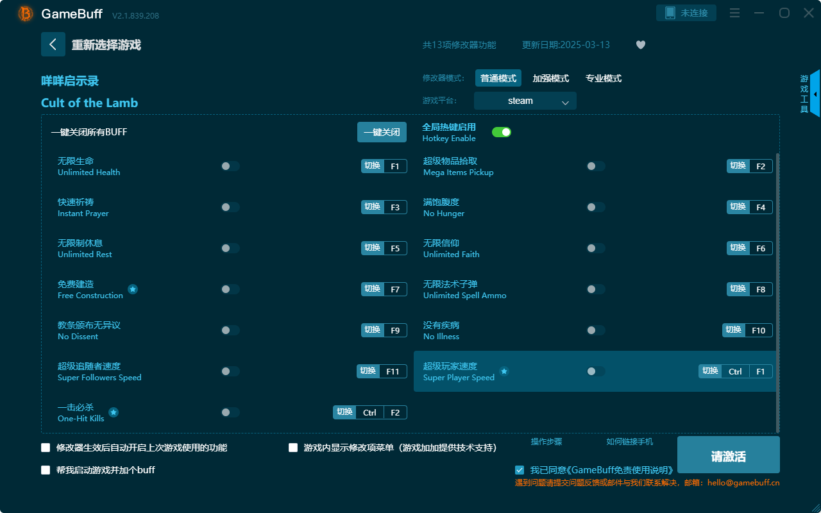
Task: Click the 一键关闭 button to disable all buffs
Action: coord(382,131)
